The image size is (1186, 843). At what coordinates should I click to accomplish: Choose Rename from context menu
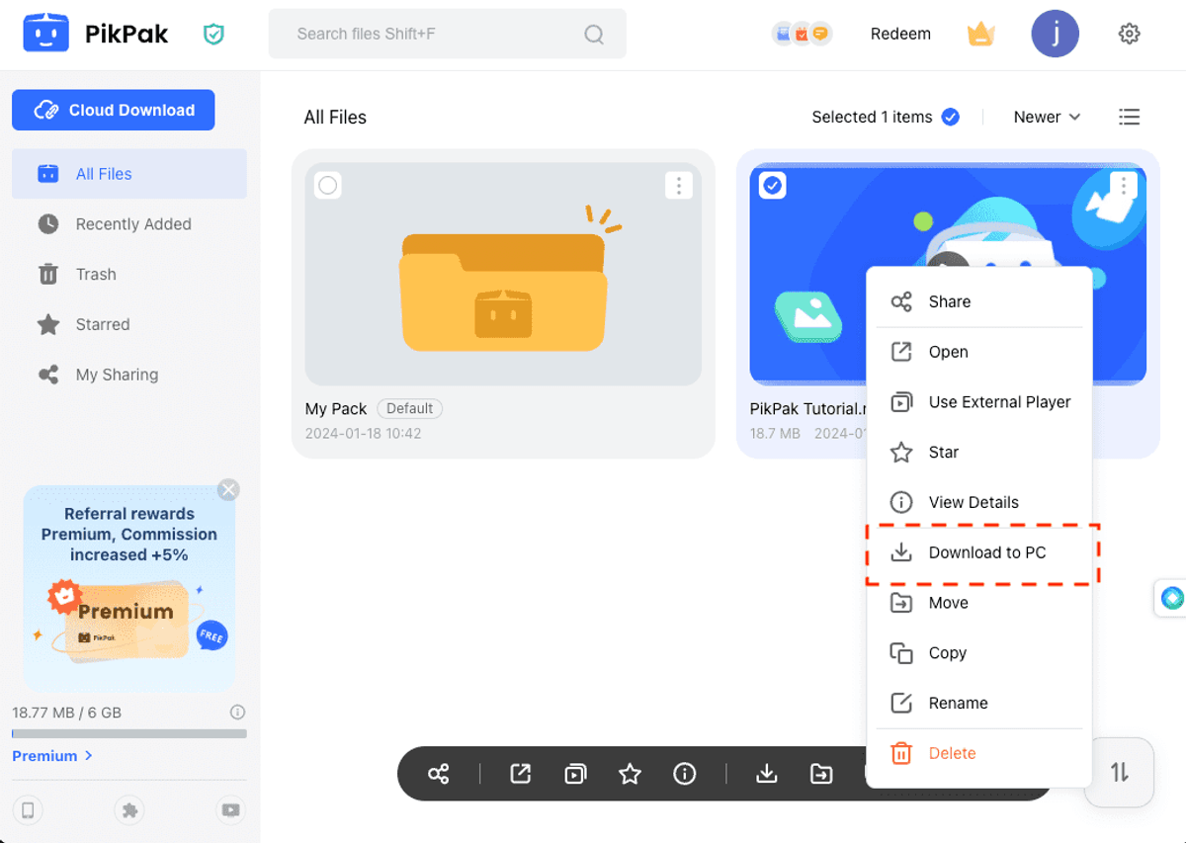click(x=979, y=703)
